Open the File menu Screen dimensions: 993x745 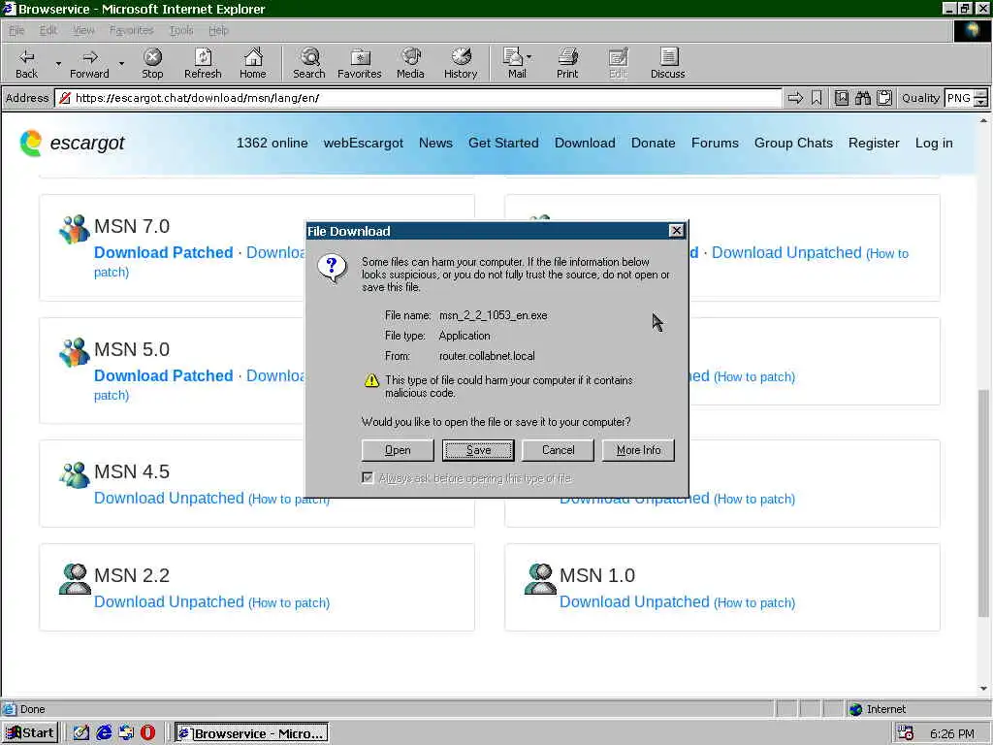pyautogui.click(x=16, y=30)
